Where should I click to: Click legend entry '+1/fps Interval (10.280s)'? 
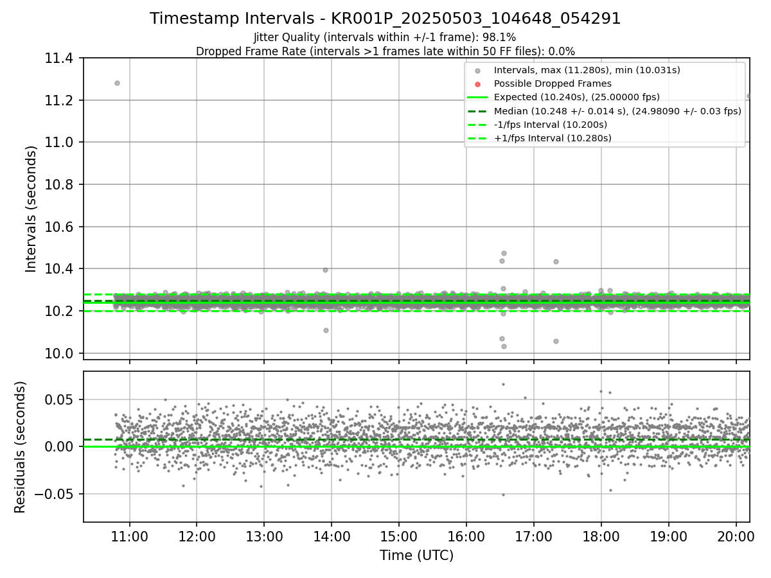tap(553, 138)
